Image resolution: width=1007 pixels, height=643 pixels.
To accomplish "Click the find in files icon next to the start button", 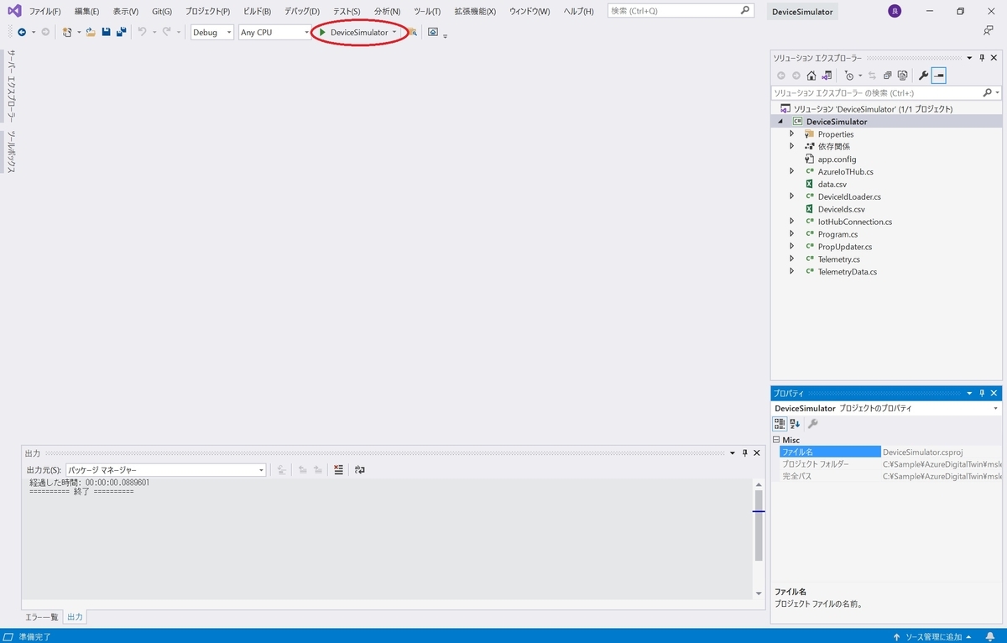I will click(x=412, y=32).
